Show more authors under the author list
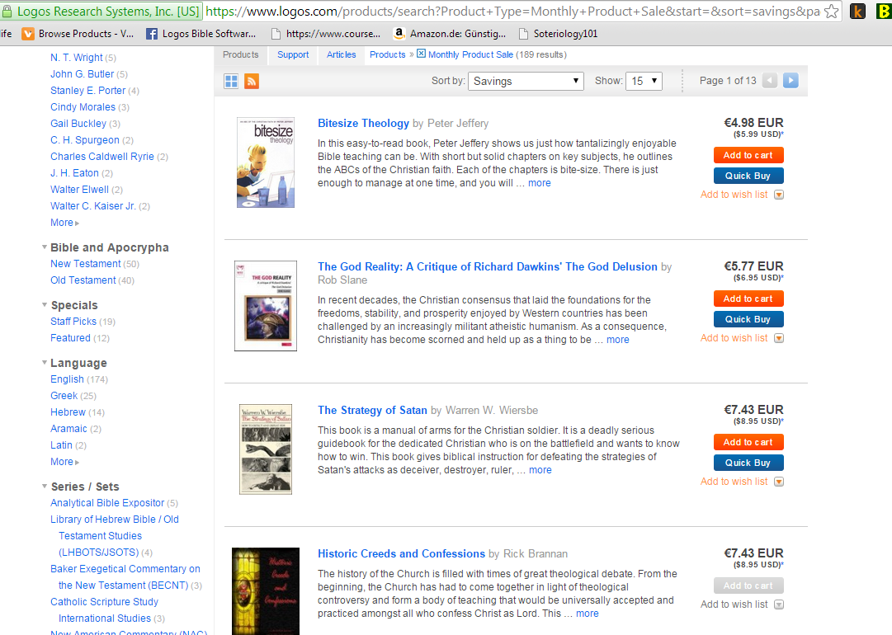The height and width of the screenshot is (635, 892). [x=64, y=223]
